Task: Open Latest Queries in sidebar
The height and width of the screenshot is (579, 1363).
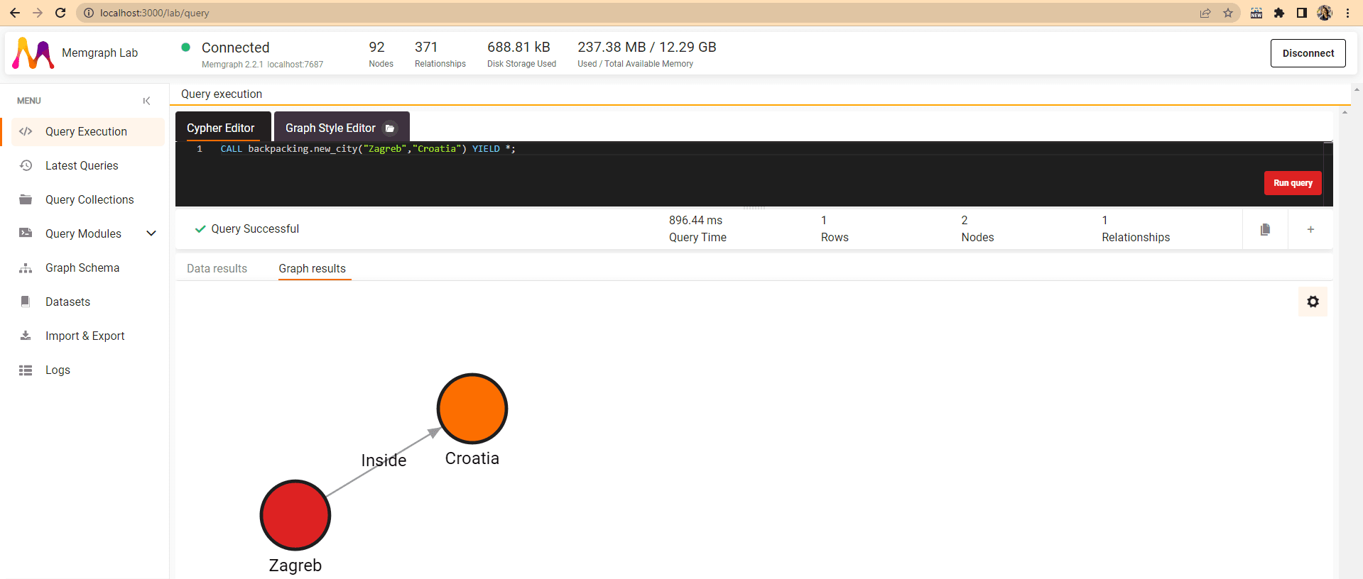Action: pos(82,165)
